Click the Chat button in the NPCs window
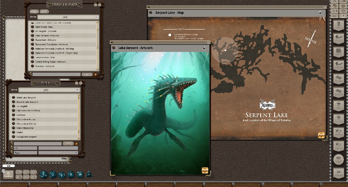Image resolution: width=348 pixels, height=187 pixels. point(64,158)
